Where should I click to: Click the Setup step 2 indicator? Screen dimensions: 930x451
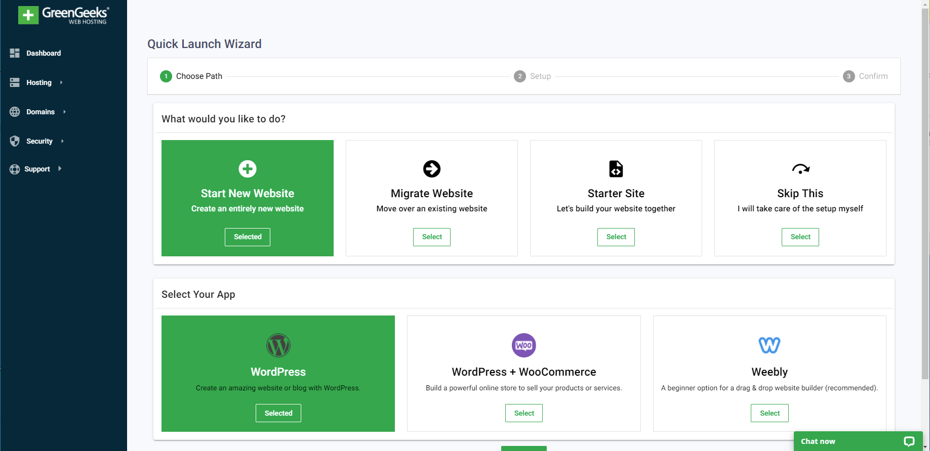(x=520, y=76)
